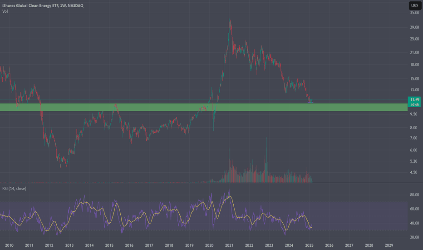Viewport: 423px width, 250px height.
Task: Click the Vol indicator label
Action: click(x=5, y=11)
